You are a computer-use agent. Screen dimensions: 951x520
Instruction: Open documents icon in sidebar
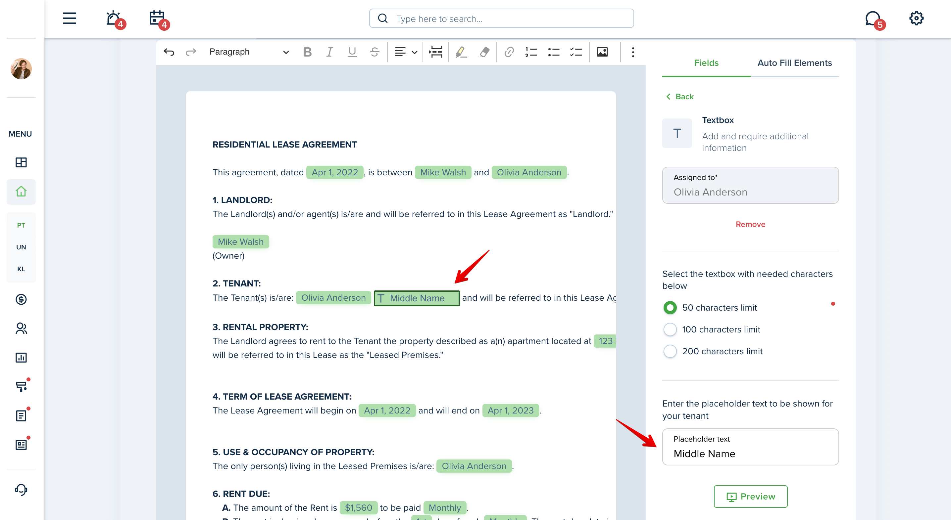[x=21, y=415]
